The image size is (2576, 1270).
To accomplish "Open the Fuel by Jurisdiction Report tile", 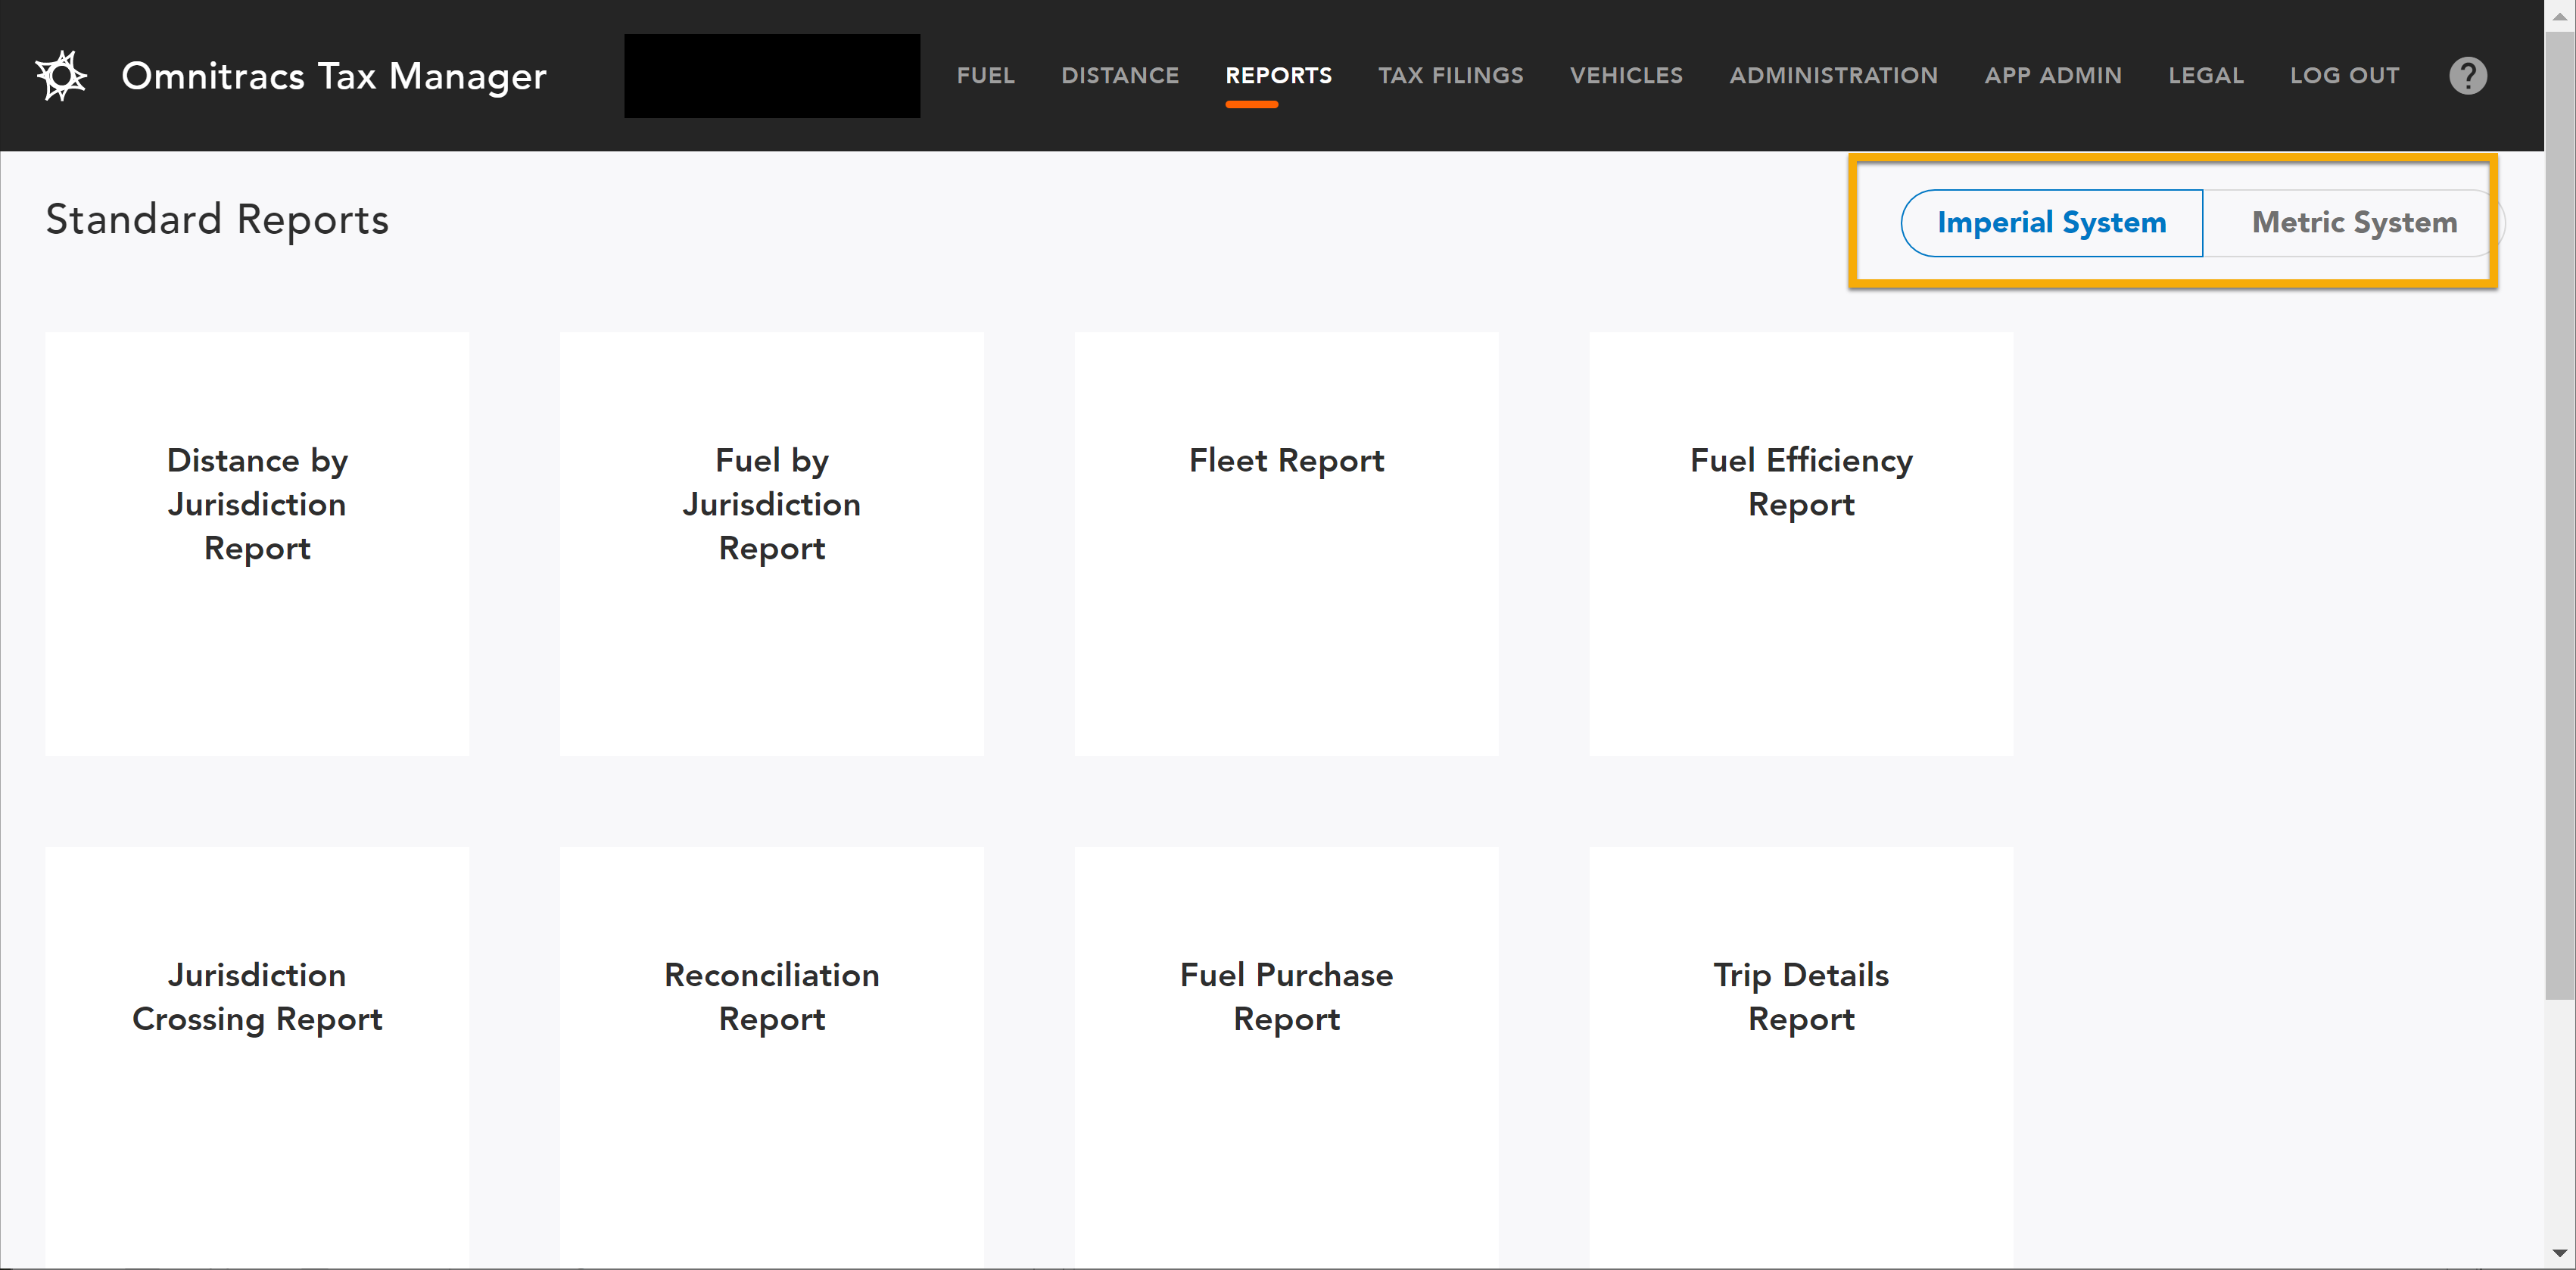I will point(771,543).
